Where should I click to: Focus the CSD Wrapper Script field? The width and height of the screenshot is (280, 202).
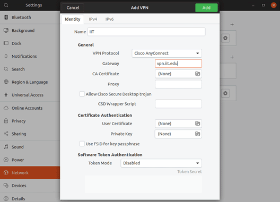coord(178,104)
